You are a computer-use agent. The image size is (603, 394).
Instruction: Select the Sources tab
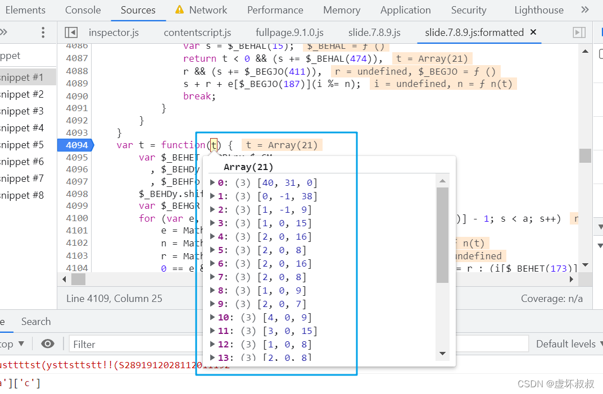138,10
